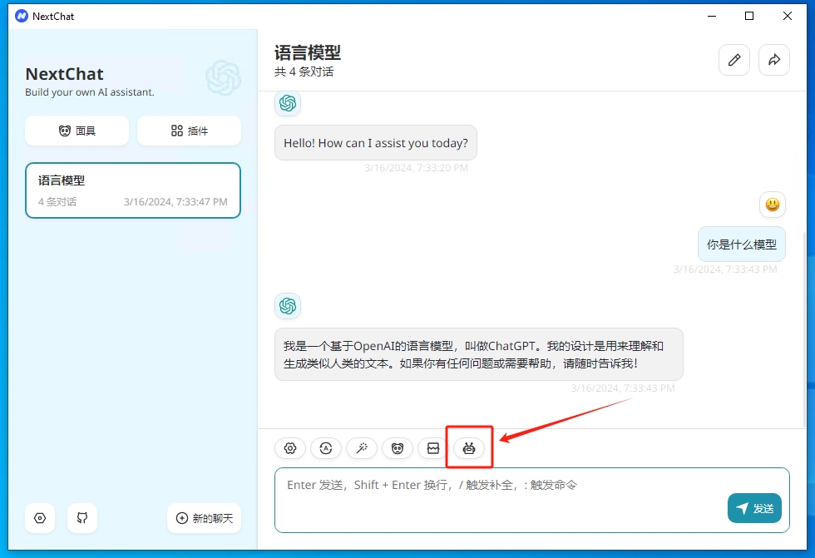
Task: Open app settings hexagon icon in sidebar
Action: point(40,518)
